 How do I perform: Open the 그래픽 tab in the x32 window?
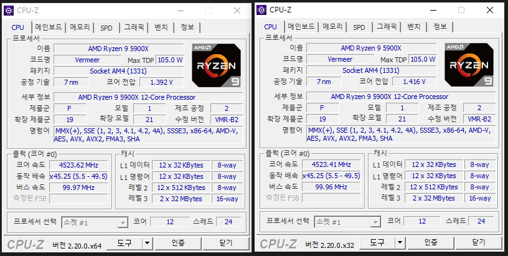[387, 27]
